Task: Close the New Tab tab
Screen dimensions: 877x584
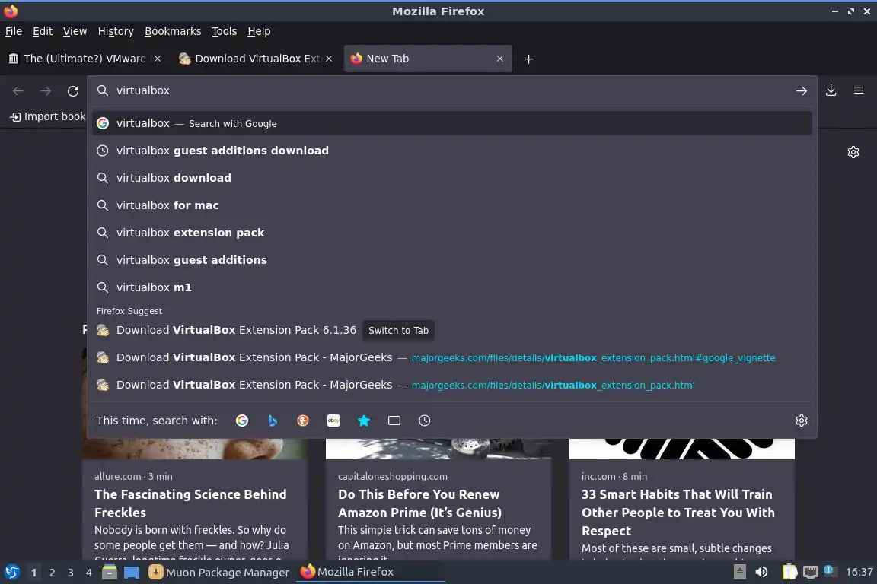Action: (500, 59)
